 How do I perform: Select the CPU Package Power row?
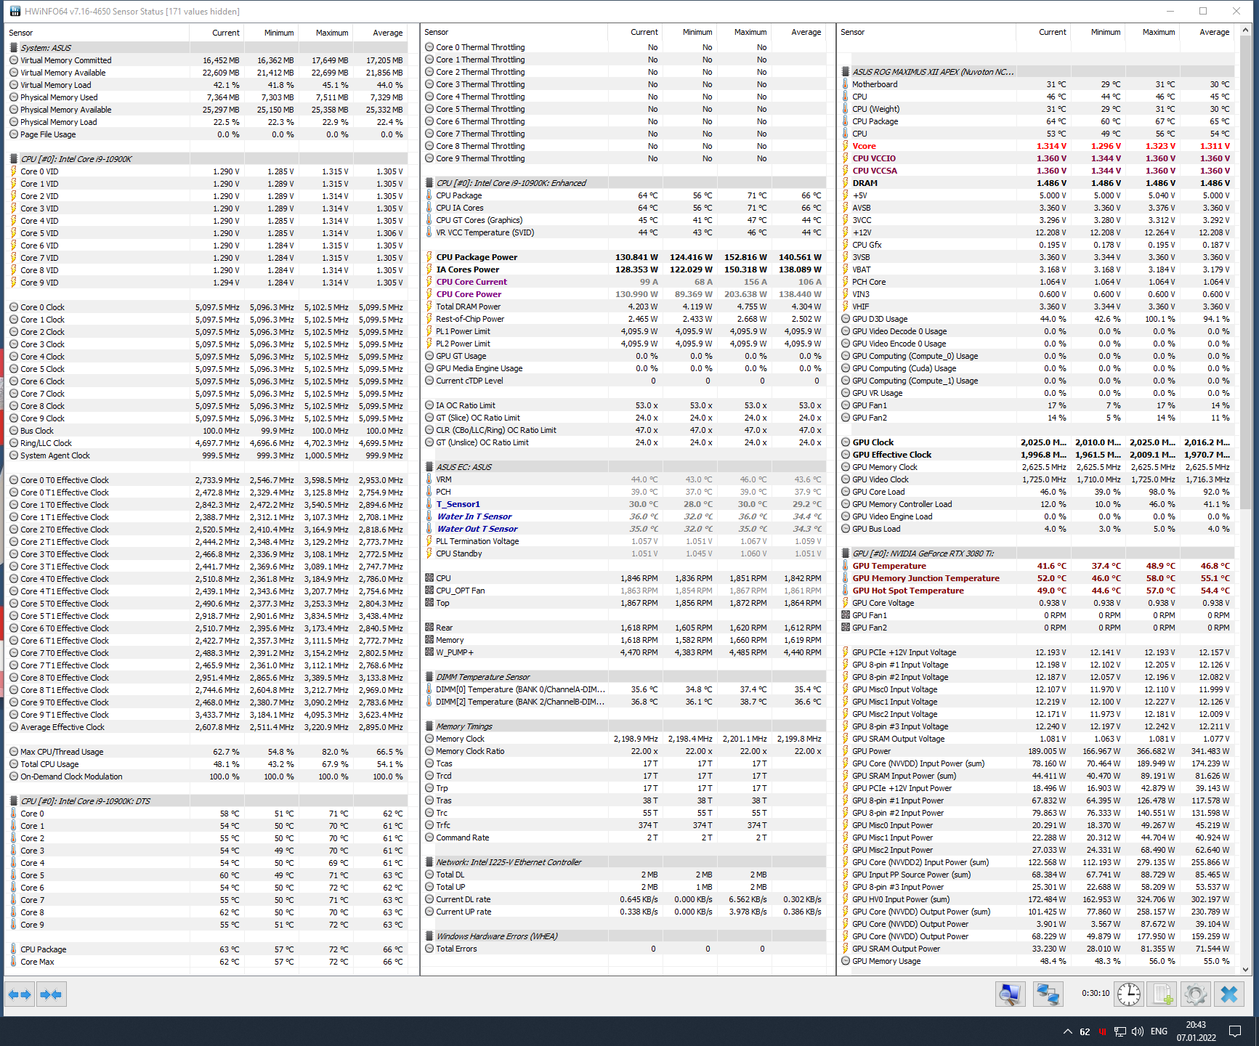click(x=625, y=257)
